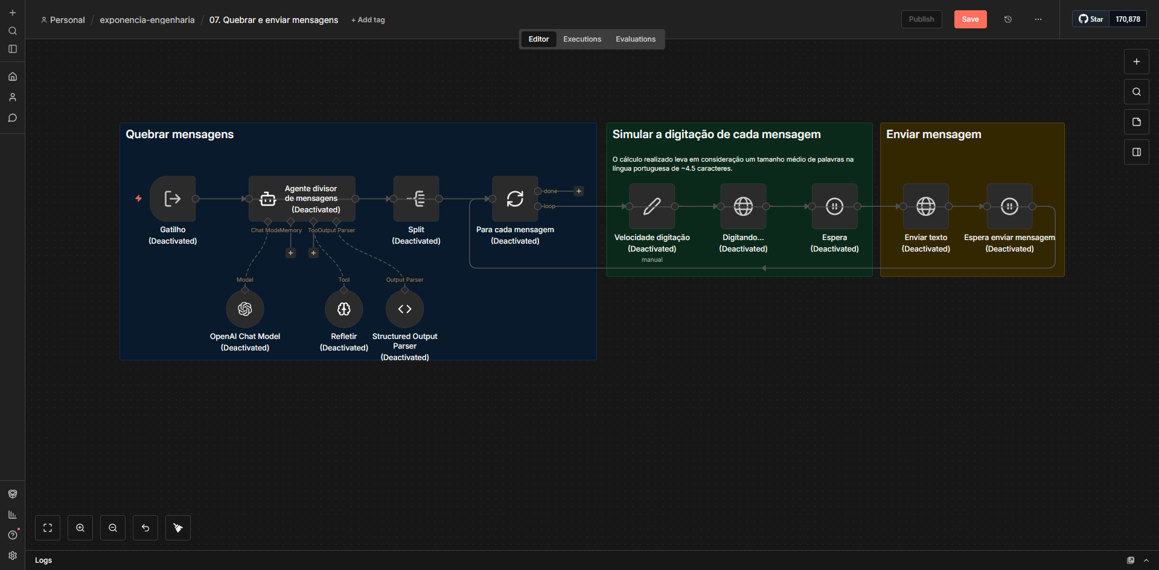1159x570 pixels.
Task: Expand the Logs panel chevron
Action: 1146,560
